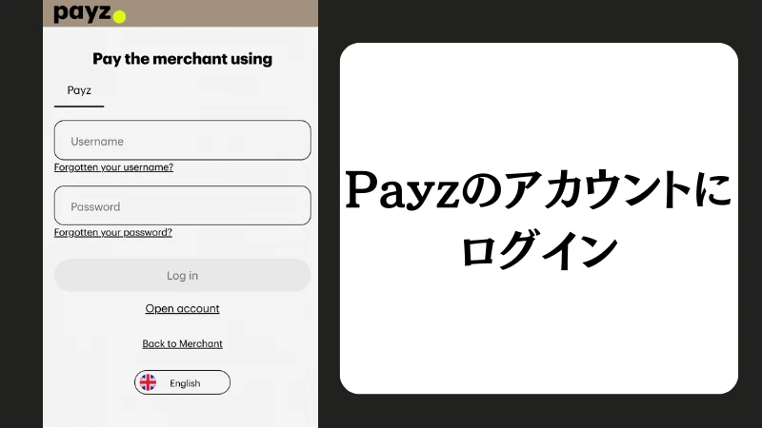Open the 'Forgotten your password?' link
This screenshot has height=428, width=762.
pyautogui.click(x=113, y=232)
